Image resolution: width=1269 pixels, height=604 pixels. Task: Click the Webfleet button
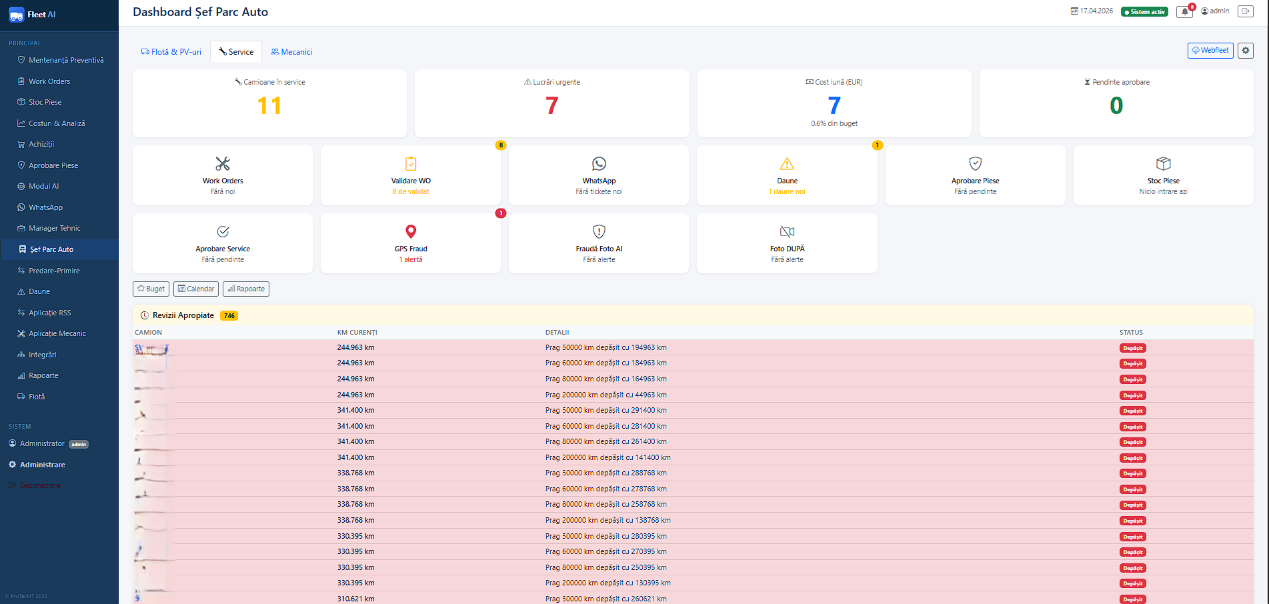point(1210,51)
